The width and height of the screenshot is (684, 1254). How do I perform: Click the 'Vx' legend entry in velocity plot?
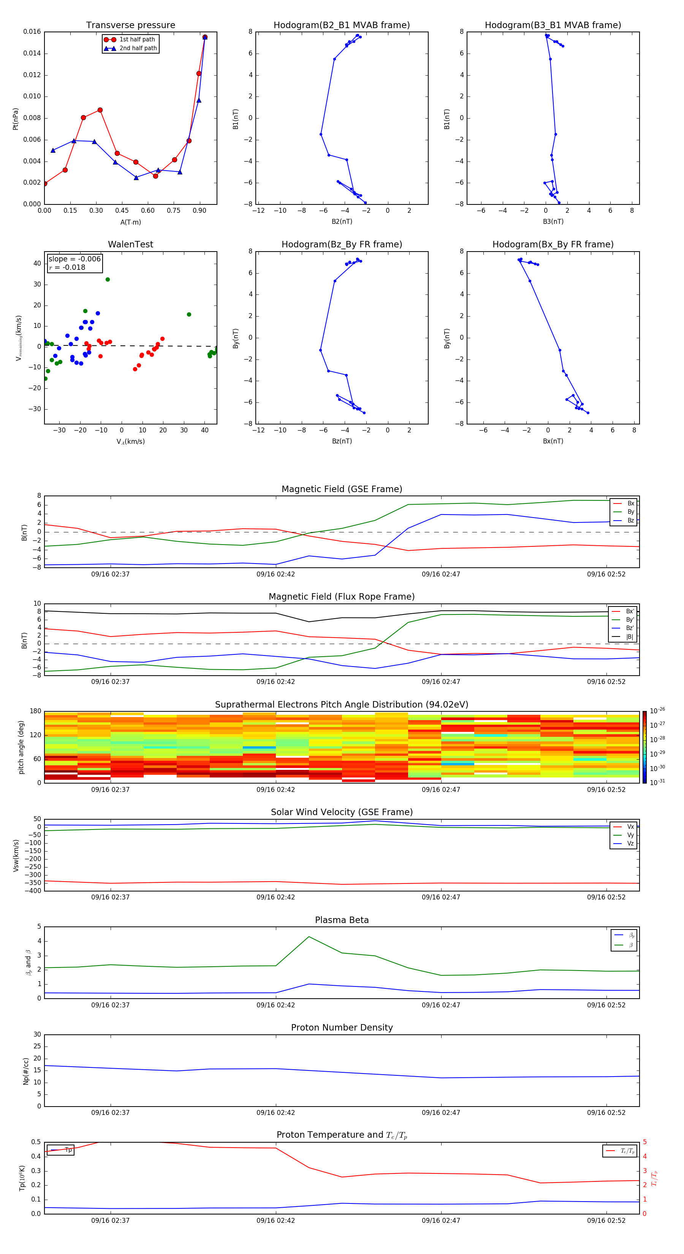(x=624, y=827)
